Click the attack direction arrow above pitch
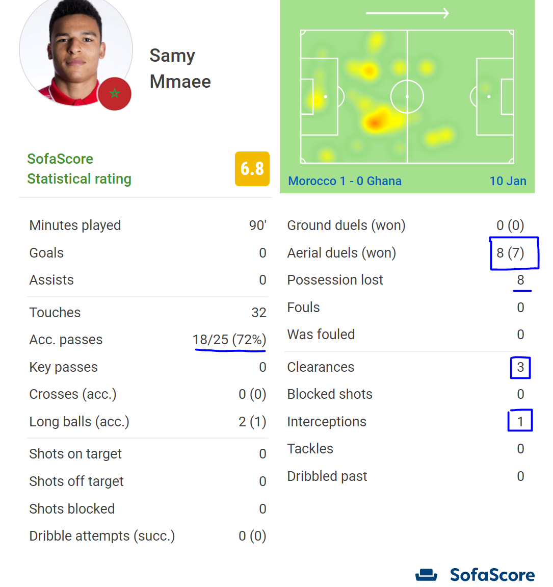 [x=407, y=13]
